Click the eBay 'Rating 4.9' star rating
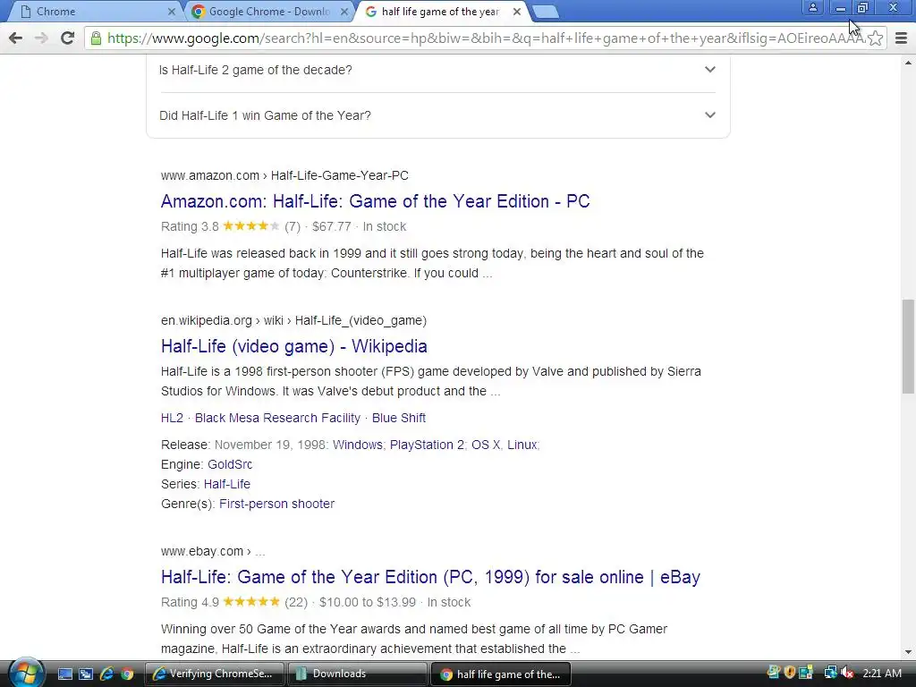Screen dimensions: 916x687 coord(251,602)
